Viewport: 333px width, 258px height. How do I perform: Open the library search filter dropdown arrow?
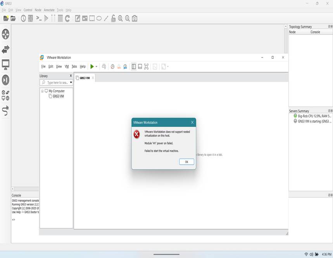pyautogui.click(x=71, y=82)
